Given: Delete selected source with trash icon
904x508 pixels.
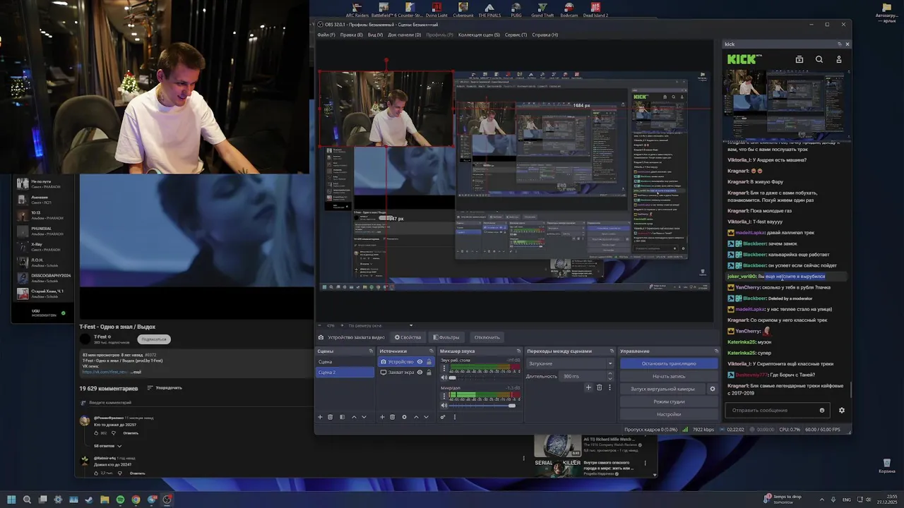Looking at the screenshot, I should pos(393,417).
